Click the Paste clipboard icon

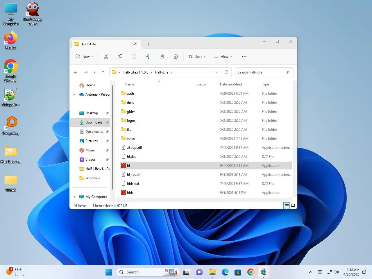point(134,56)
